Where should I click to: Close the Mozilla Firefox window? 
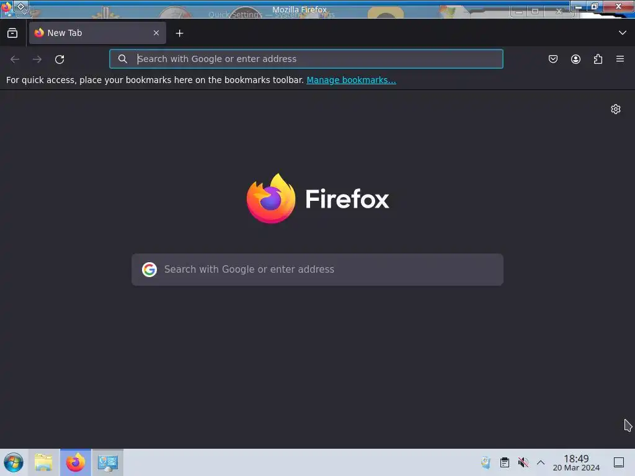pos(618,6)
